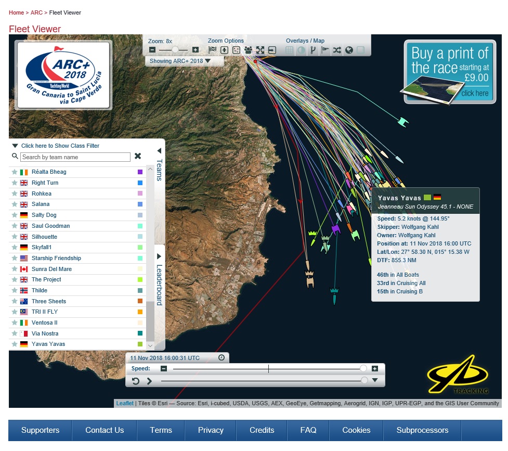Clear the team search with the X icon
This screenshot has width=508, height=451.
pos(138,156)
